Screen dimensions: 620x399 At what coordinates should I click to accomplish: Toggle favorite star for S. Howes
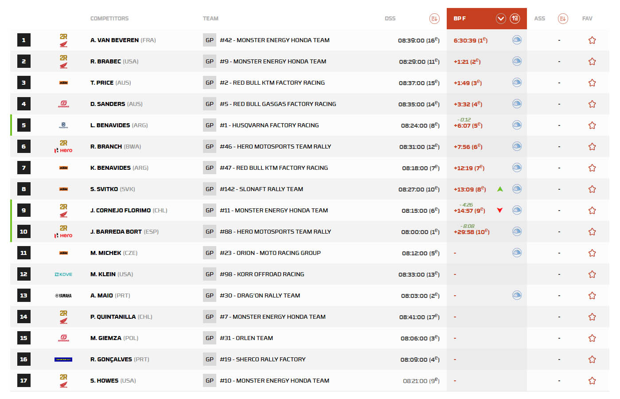[592, 381]
